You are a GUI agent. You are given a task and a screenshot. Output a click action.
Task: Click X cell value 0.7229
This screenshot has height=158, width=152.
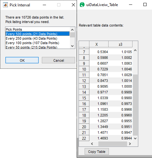pyautogui.click(x=99, y=69)
